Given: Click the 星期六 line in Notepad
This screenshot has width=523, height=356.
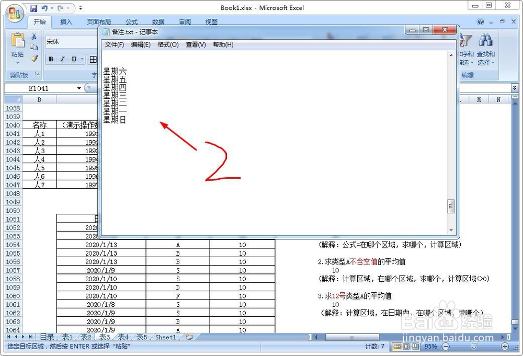Looking at the screenshot, I should [x=115, y=71].
